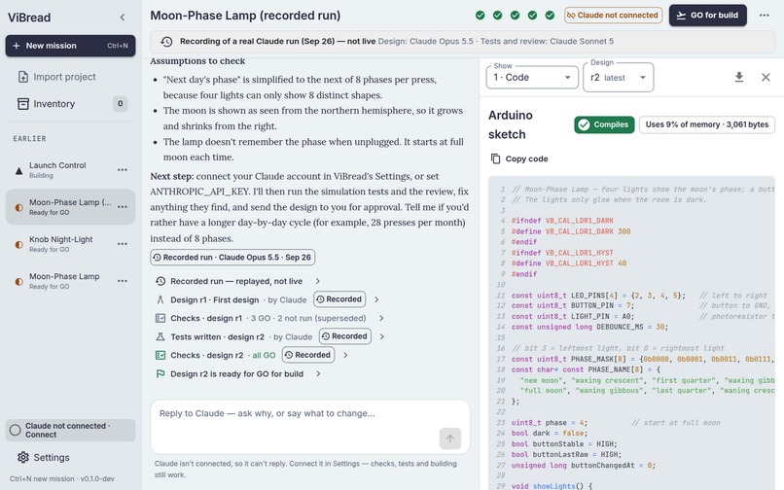Click the Import project file icon
This screenshot has width=784, height=490.
click(x=23, y=77)
